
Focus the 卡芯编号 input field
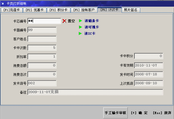pos(44,21)
